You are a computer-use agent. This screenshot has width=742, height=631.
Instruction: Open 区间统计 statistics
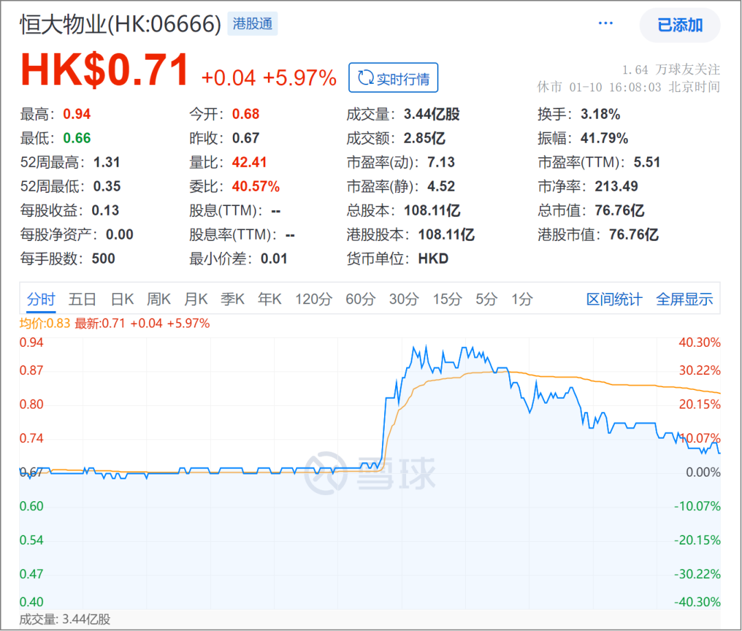click(614, 299)
